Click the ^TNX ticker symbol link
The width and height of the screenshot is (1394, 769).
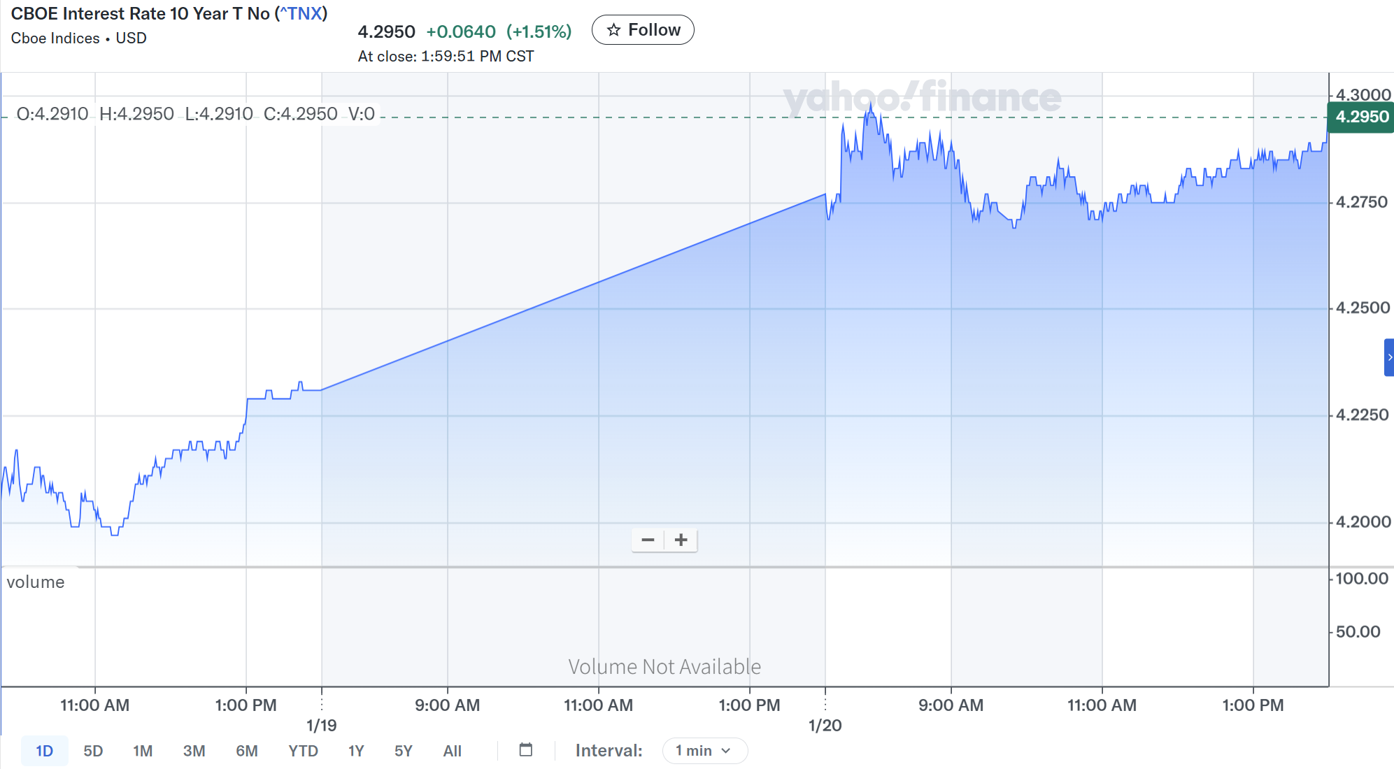click(301, 14)
